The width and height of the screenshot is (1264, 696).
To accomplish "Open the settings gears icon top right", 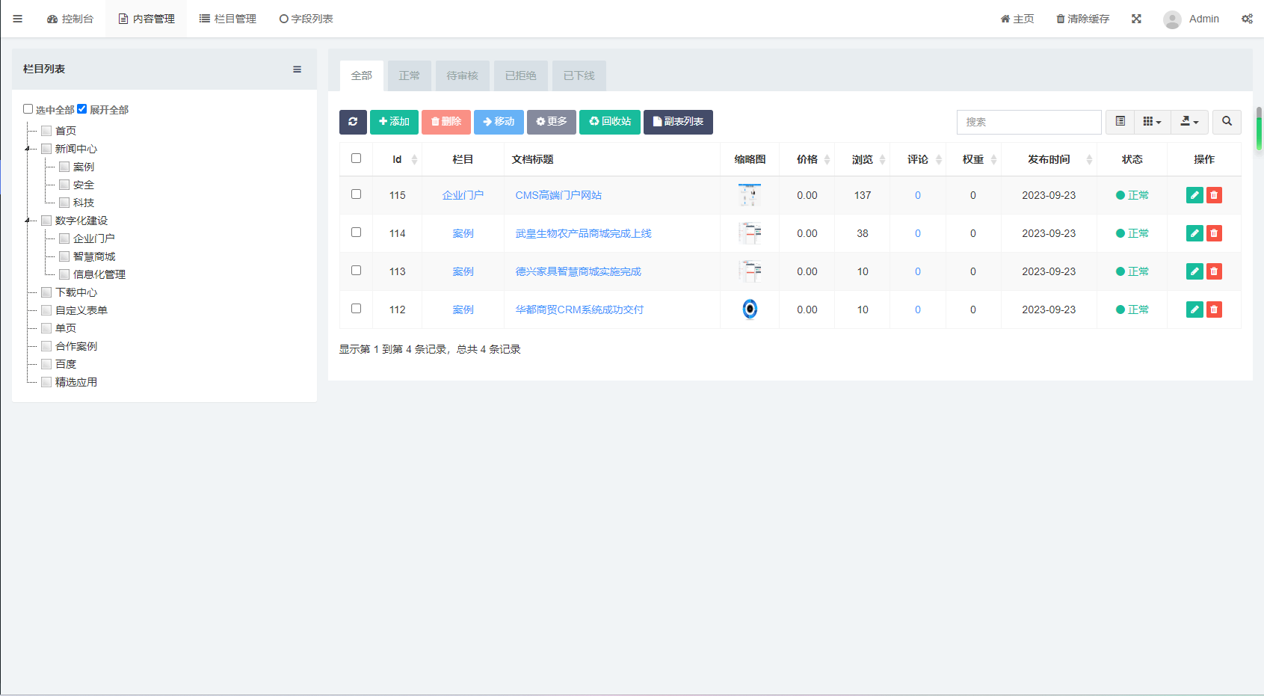I will [x=1247, y=19].
